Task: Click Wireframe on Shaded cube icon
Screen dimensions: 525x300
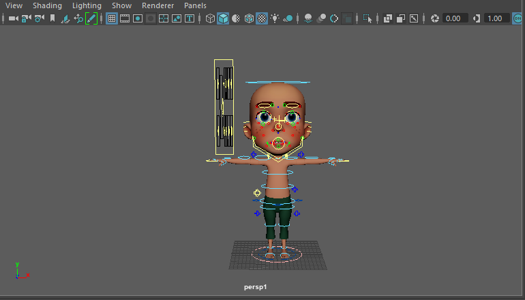Action: pos(249,18)
